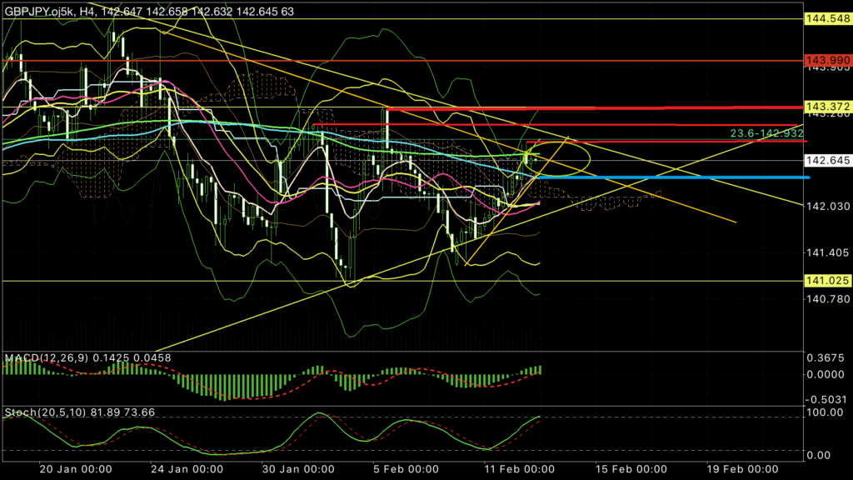Click the 23.6-142.932 Fibonacci label
Screen dimensions: 853x480
[766, 133]
